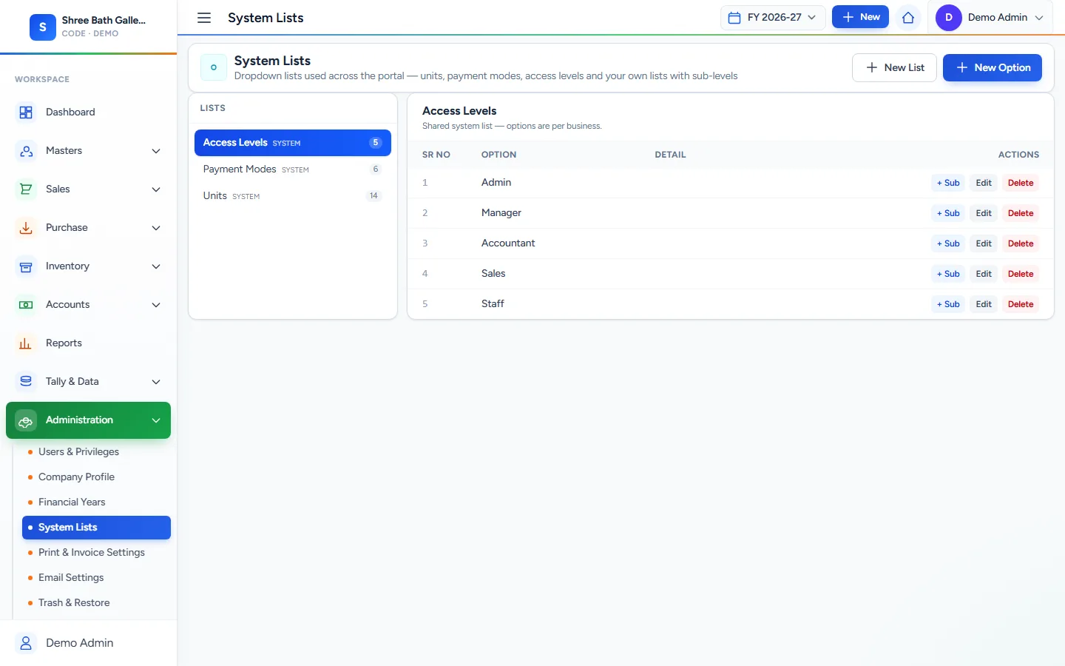Open the FY 2026-27 financial year dropdown
Screen dimensions: 1065x666
click(x=773, y=18)
